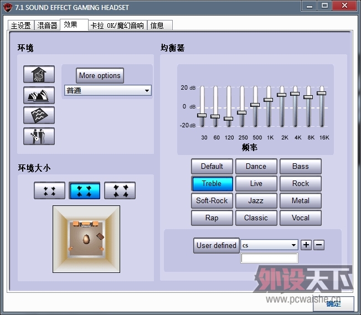Click the More options button
Viewport: 361px width, 315px height.
100,76
